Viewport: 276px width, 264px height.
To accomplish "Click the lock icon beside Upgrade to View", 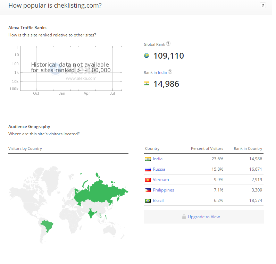I will pos(184,217).
